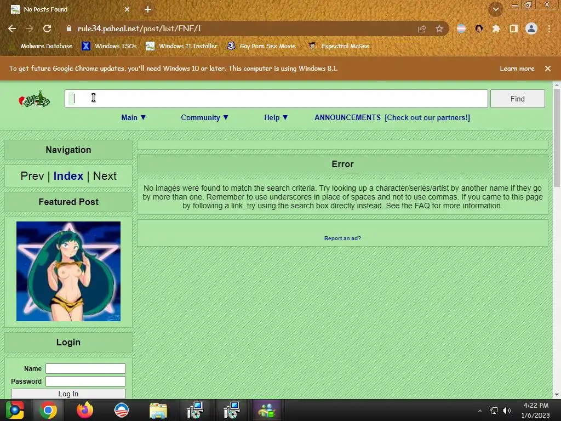
Task: Click the character face extension icon
Action: coord(479,29)
